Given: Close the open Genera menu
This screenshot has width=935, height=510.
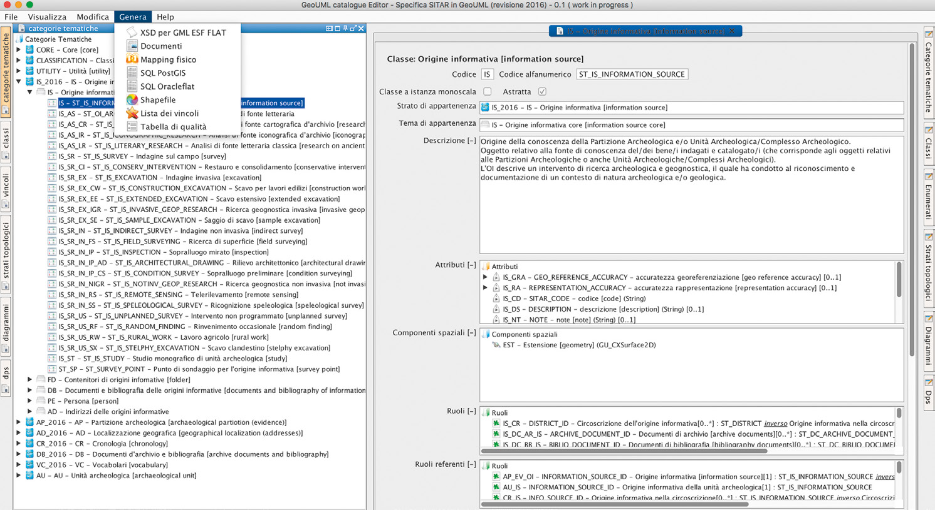Looking at the screenshot, I should [x=133, y=17].
